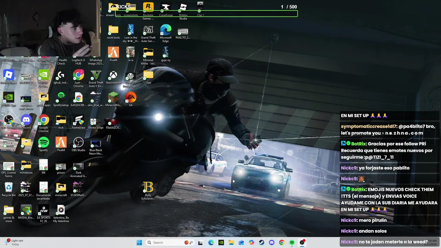Viewport: 441px width, 248px height.
Task: Open Spotify from the taskbar
Action: click(x=292, y=242)
